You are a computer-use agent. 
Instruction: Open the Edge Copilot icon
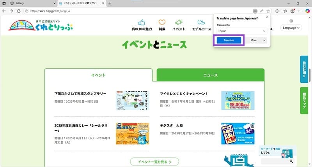click(307, 11)
